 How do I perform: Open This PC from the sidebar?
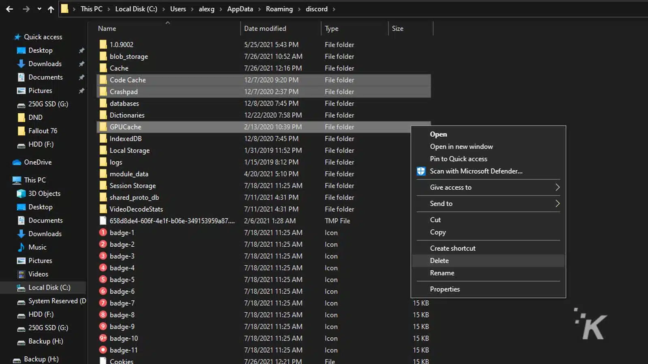(x=34, y=180)
